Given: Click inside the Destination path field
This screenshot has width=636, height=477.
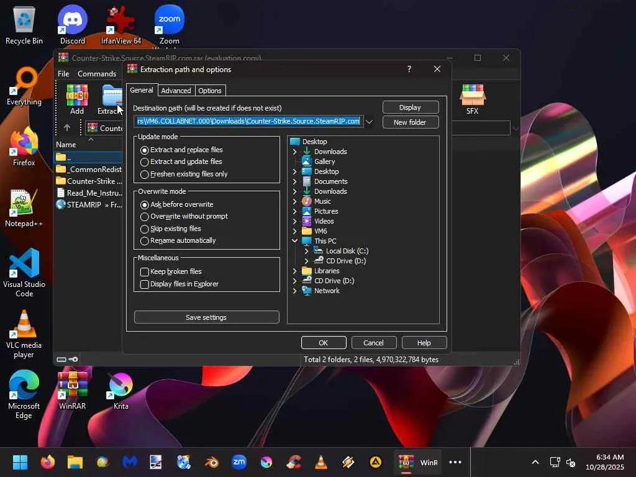Looking at the screenshot, I should [x=248, y=121].
